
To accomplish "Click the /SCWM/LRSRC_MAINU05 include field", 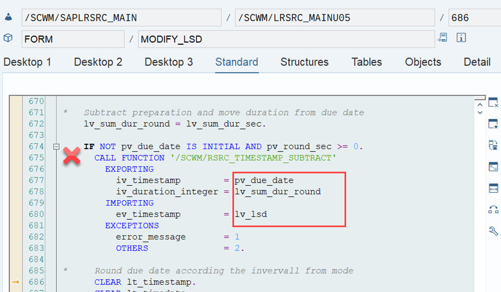I will coord(335,18).
